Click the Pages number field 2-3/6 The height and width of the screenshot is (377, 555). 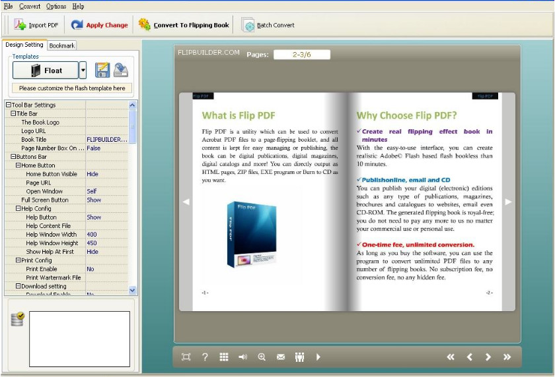302,54
